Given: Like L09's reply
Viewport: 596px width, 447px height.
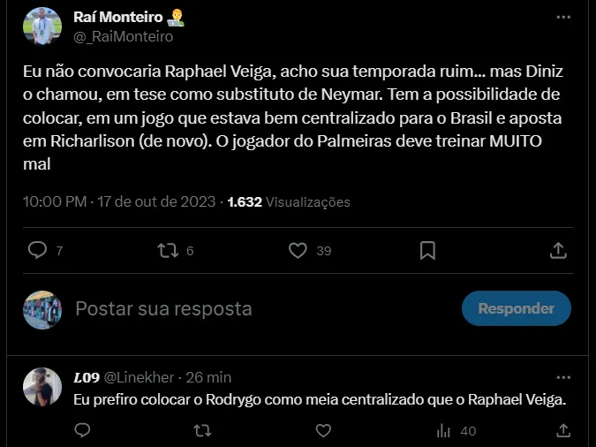Looking at the screenshot, I should pyautogui.click(x=323, y=431).
